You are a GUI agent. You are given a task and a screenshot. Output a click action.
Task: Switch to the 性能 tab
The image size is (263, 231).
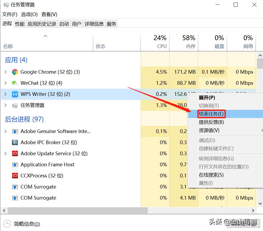click(x=20, y=24)
